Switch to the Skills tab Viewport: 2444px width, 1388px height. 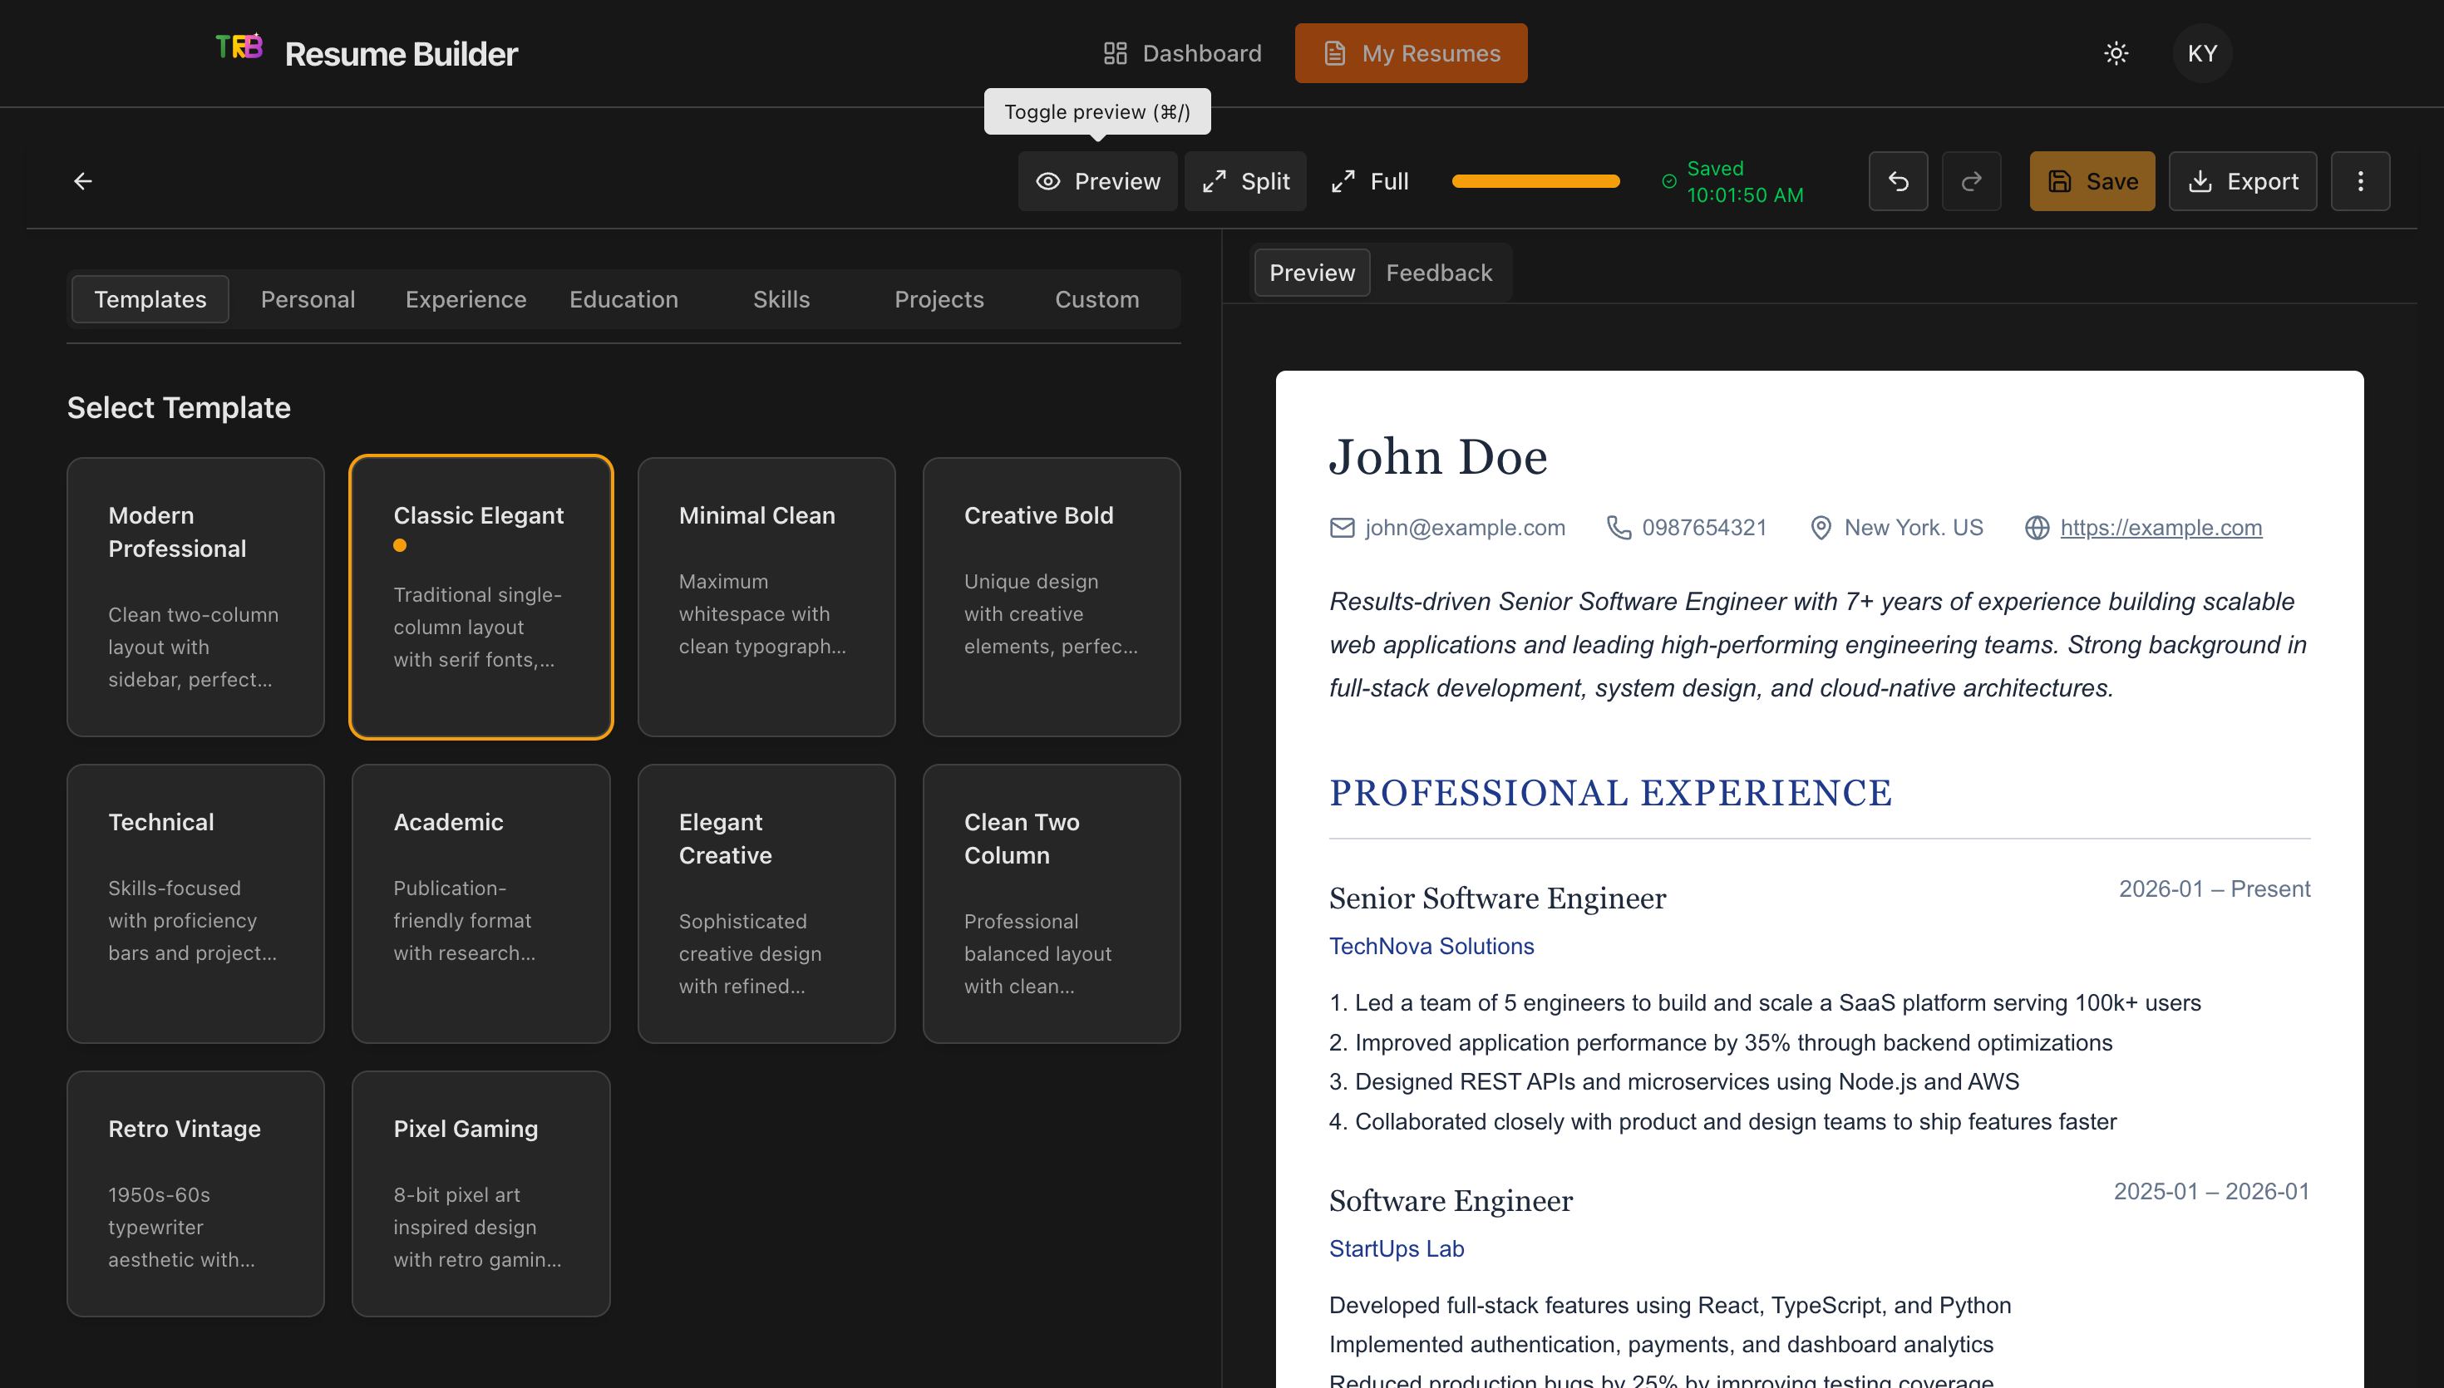click(781, 299)
